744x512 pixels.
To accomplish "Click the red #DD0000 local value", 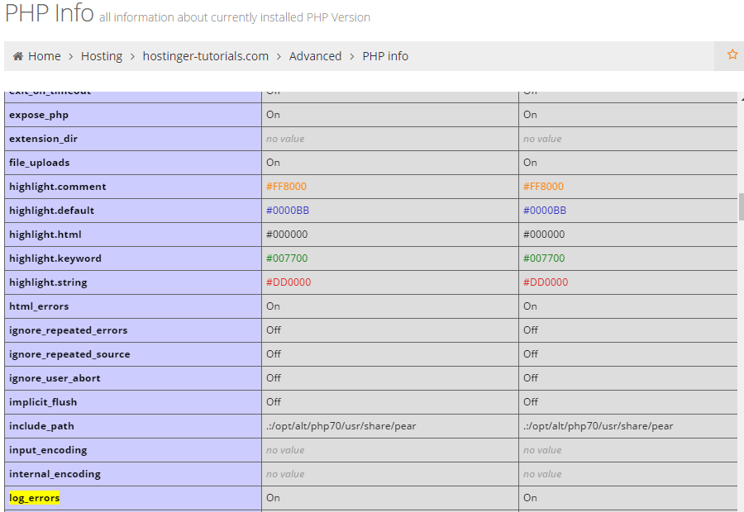I will (288, 282).
